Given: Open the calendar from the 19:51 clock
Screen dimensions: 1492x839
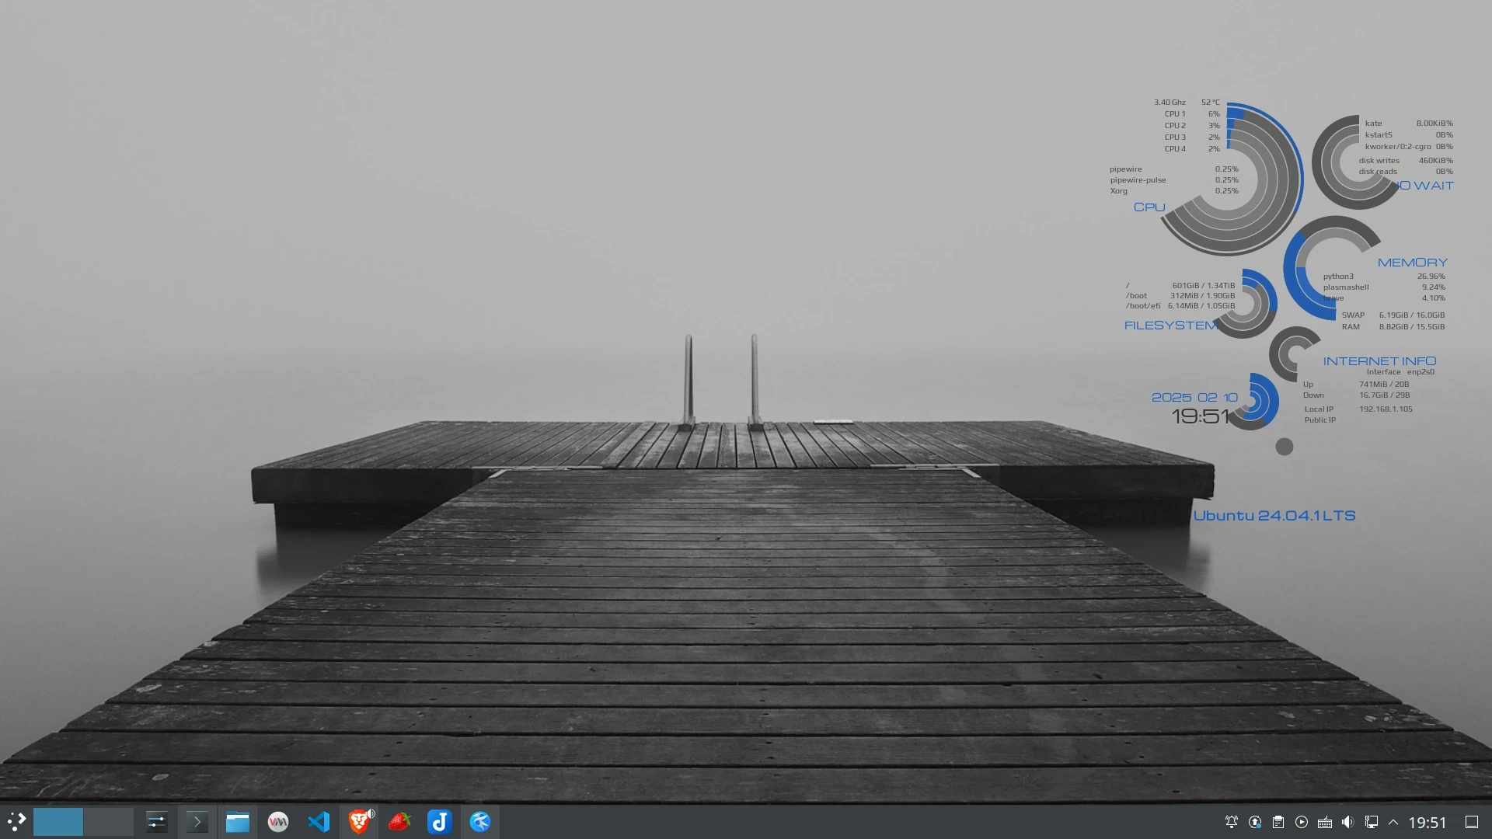Looking at the screenshot, I should pos(1428,822).
